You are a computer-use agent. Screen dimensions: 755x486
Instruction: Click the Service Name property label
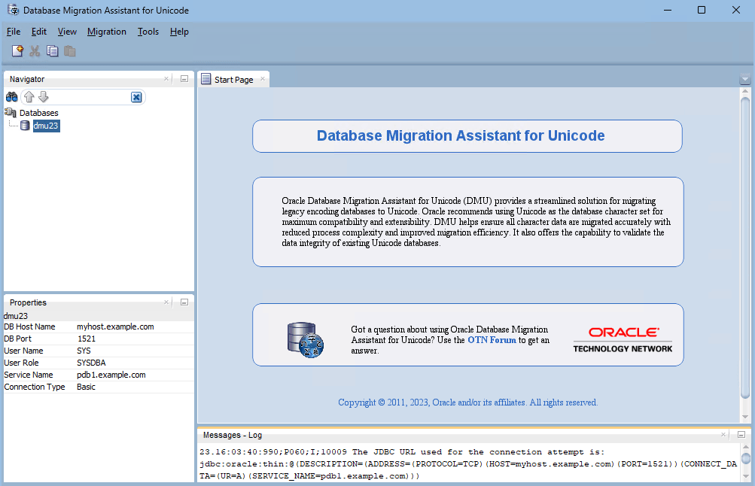(x=29, y=375)
